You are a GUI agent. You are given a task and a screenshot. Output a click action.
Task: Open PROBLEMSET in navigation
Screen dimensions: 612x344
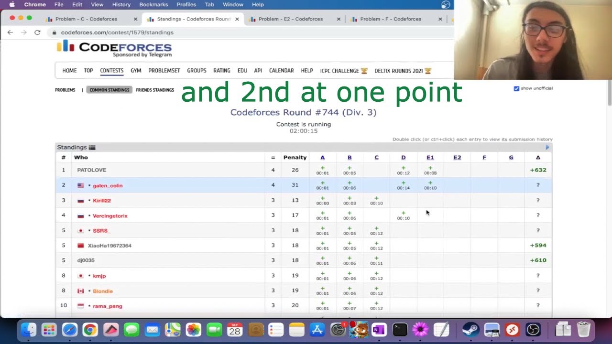pyautogui.click(x=164, y=71)
